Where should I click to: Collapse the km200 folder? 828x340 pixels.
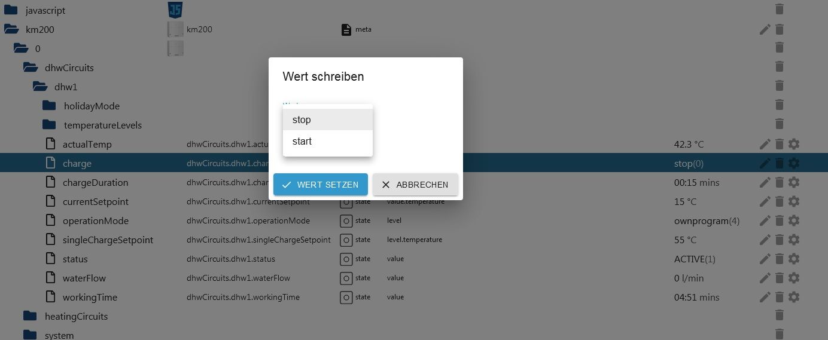click(11, 29)
